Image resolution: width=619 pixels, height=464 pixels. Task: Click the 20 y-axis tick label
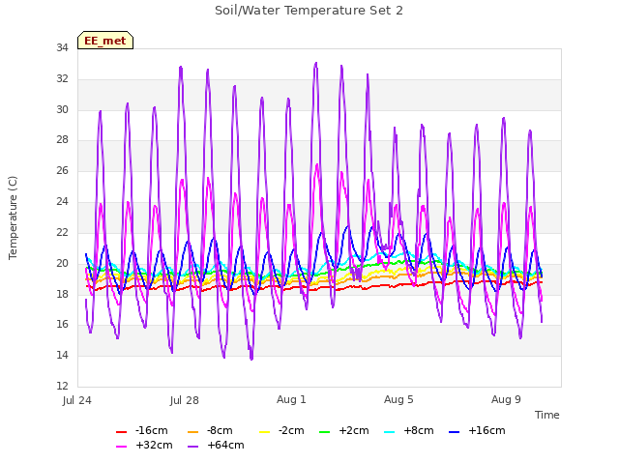pos(62,263)
